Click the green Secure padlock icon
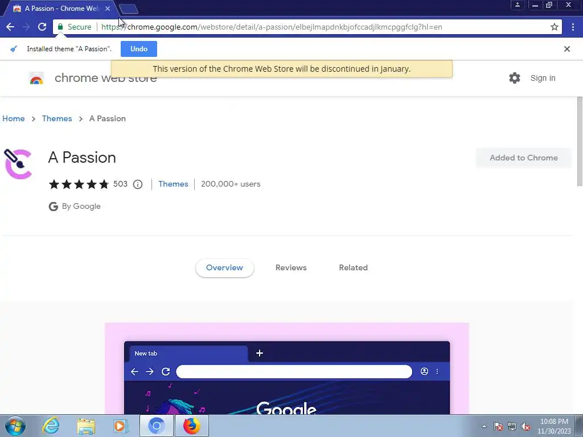The image size is (583, 437). (x=60, y=27)
